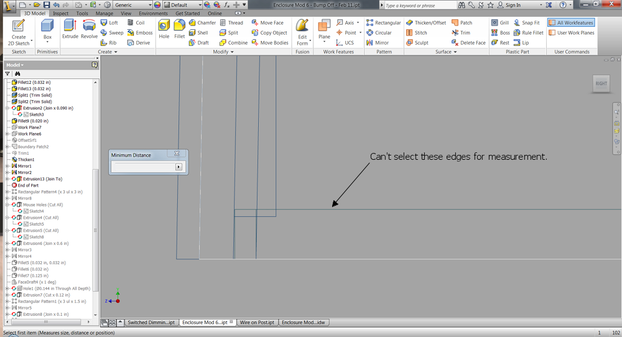Open the Get Started ribbon tab
The width and height of the screenshot is (622, 337).
[x=188, y=13]
